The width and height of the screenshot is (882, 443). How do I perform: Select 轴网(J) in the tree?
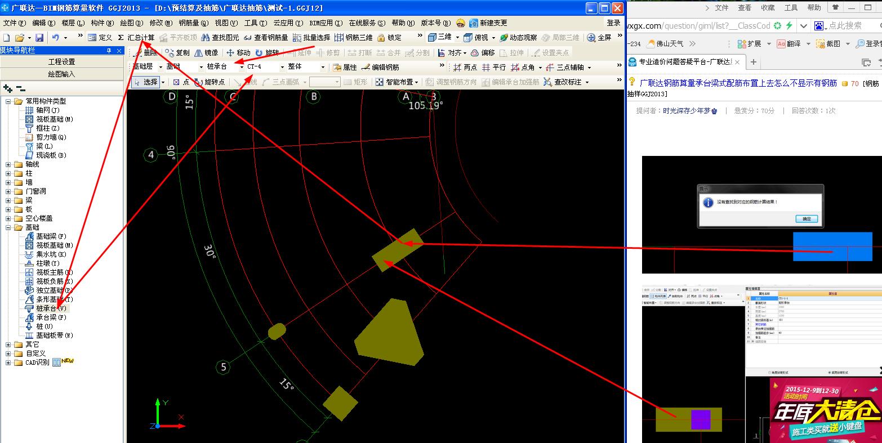point(48,110)
